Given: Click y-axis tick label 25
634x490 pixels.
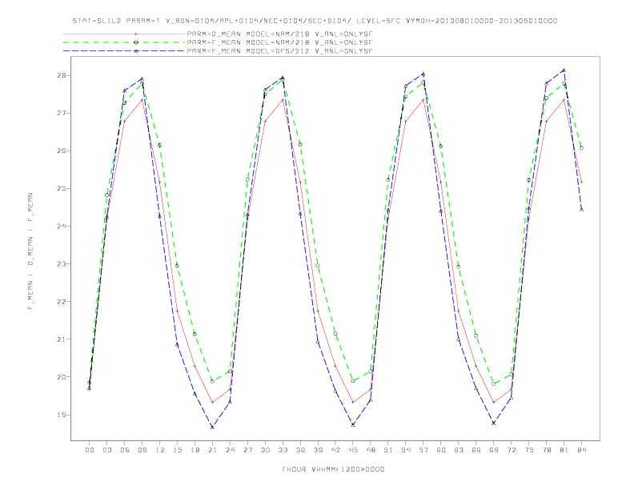Looking at the screenshot, I should pos(62,188).
